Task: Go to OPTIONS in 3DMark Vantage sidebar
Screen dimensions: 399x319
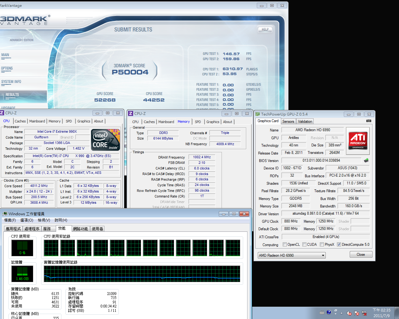Action: pos(7,68)
